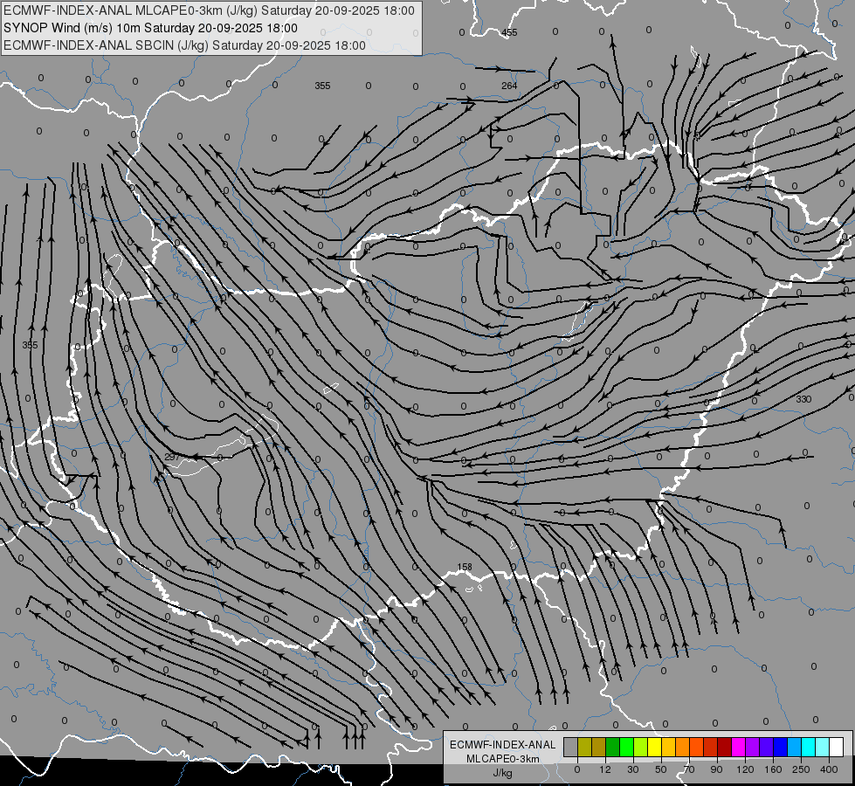Click the legend tick label 120

745,769
